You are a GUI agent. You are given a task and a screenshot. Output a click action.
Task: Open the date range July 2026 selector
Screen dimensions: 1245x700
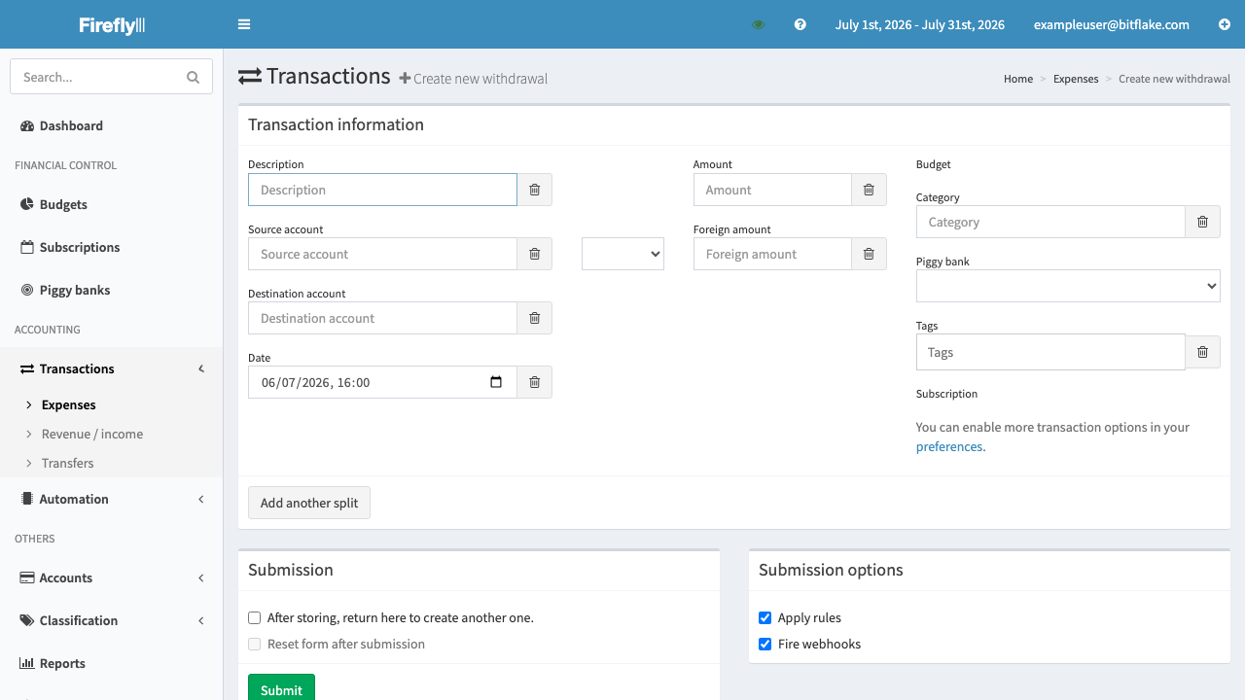click(x=920, y=24)
